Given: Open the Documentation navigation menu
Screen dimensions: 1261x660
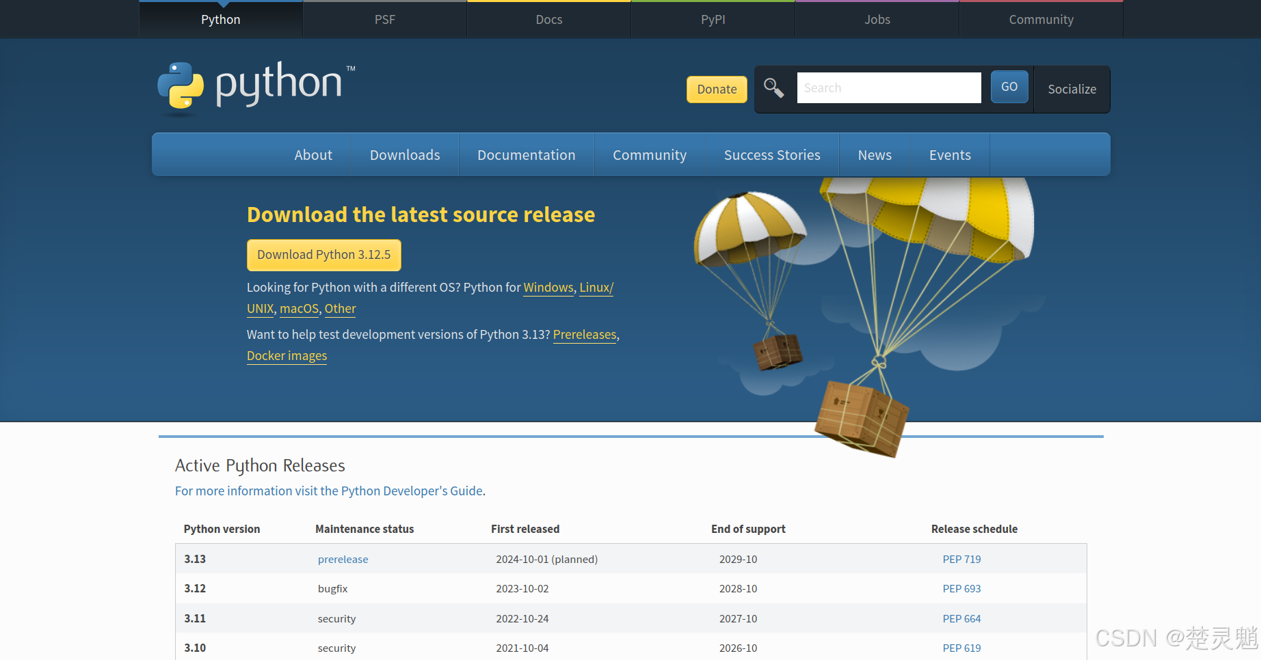Looking at the screenshot, I should point(527,155).
